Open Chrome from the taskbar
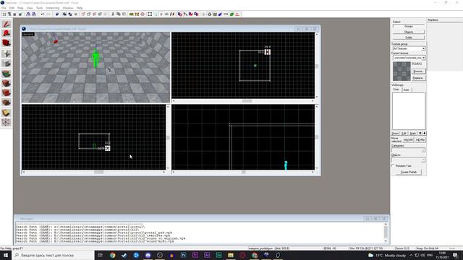463x260 pixels. click(x=113, y=255)
